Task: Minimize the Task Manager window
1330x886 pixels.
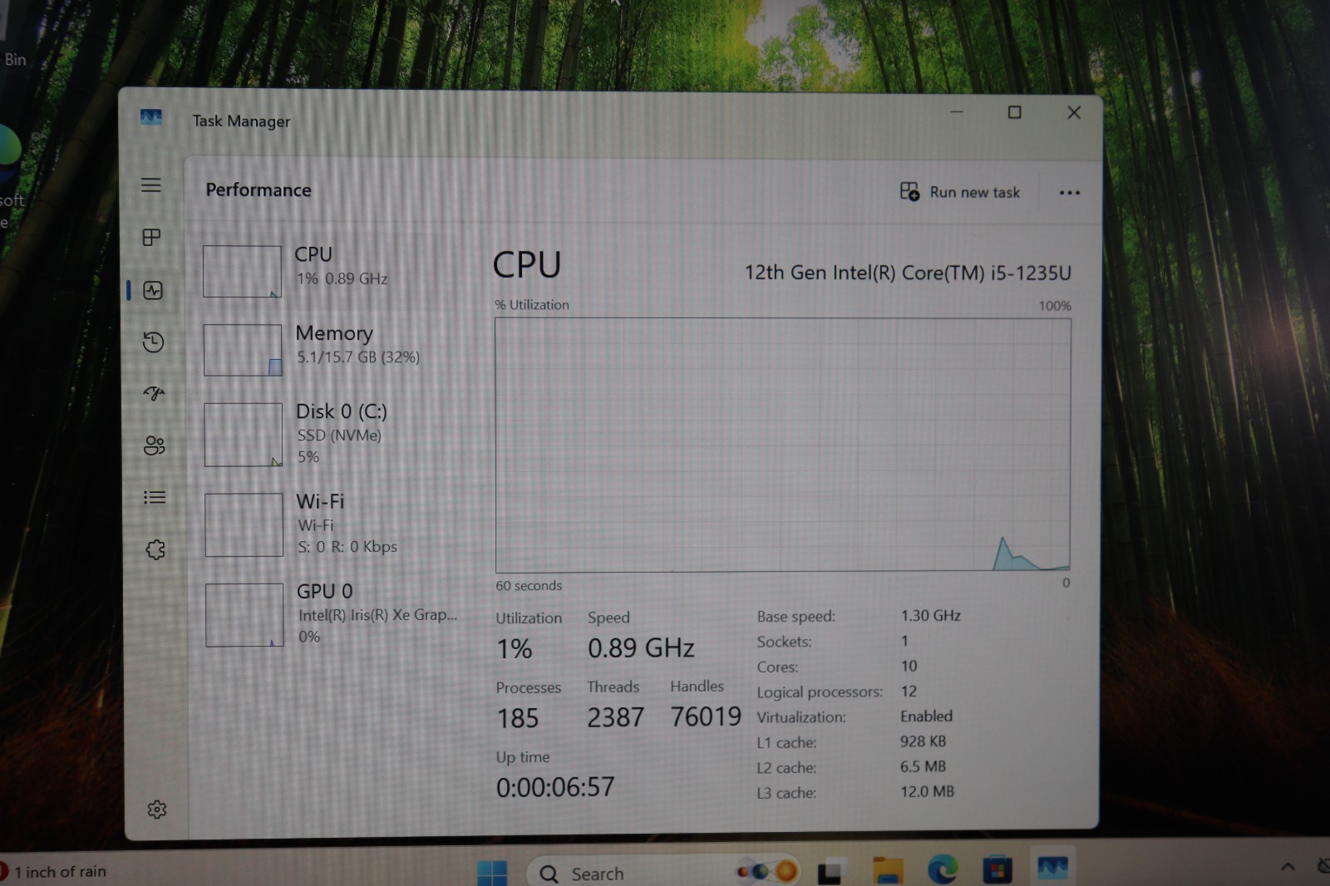Action: [x=957, y=112]
